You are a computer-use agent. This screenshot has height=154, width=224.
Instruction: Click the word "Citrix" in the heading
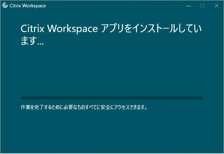click(x=32, y=29)
